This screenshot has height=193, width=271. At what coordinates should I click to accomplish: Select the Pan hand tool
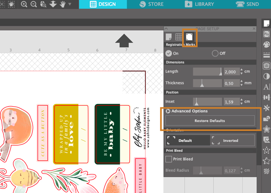[63, 4]
